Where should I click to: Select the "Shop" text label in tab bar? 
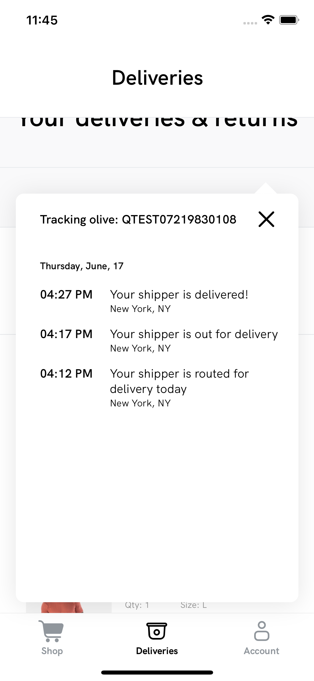[52, 651]
